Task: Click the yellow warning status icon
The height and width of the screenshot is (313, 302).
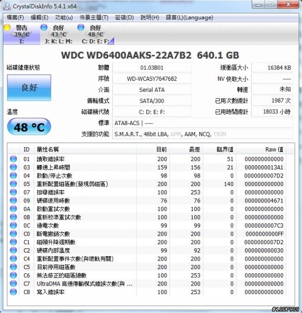Action: [x=8, y=27]
